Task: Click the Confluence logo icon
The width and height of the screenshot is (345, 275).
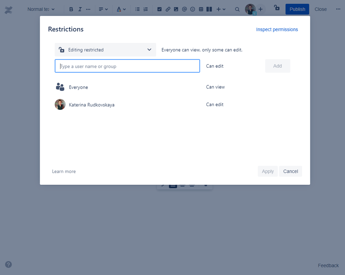Action: 8,10
